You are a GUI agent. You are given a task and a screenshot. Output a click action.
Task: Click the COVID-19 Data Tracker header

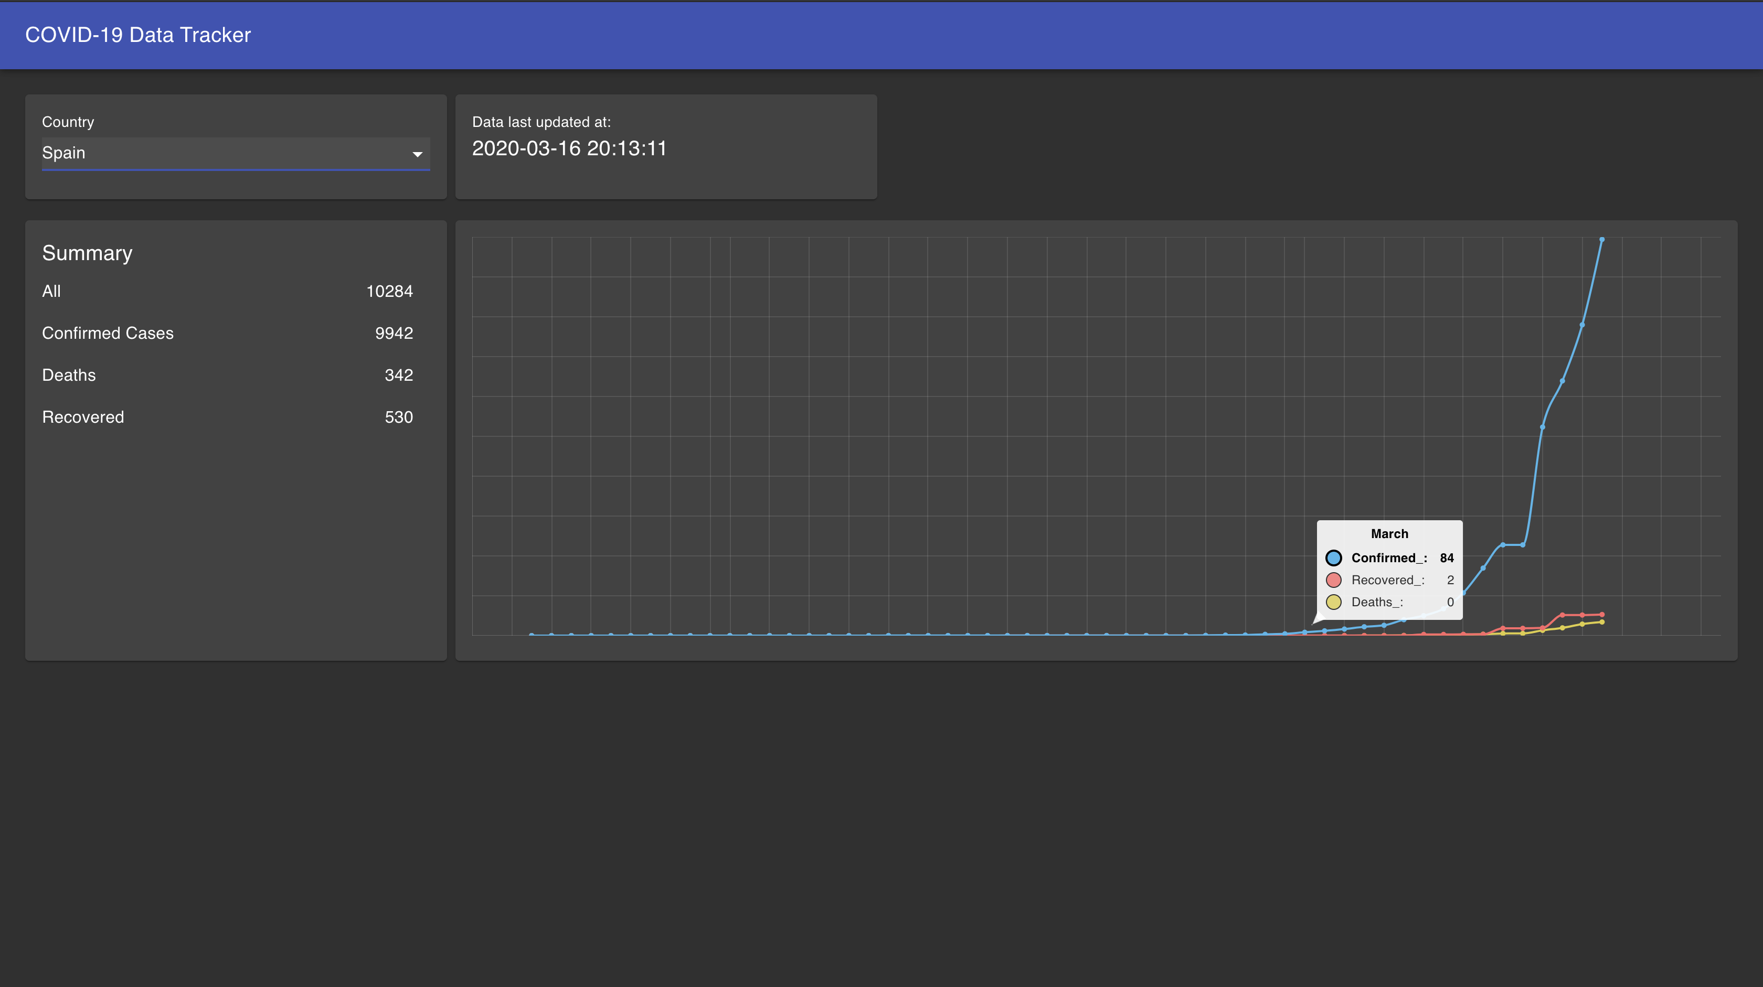coord(138,34)
